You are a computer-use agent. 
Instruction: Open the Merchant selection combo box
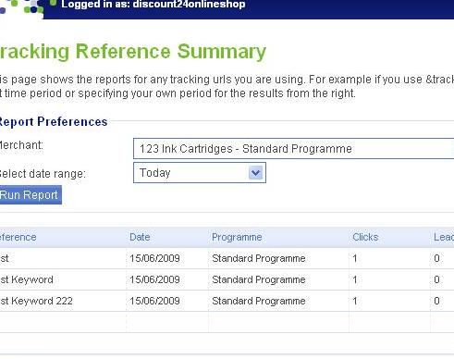[293, 149]
